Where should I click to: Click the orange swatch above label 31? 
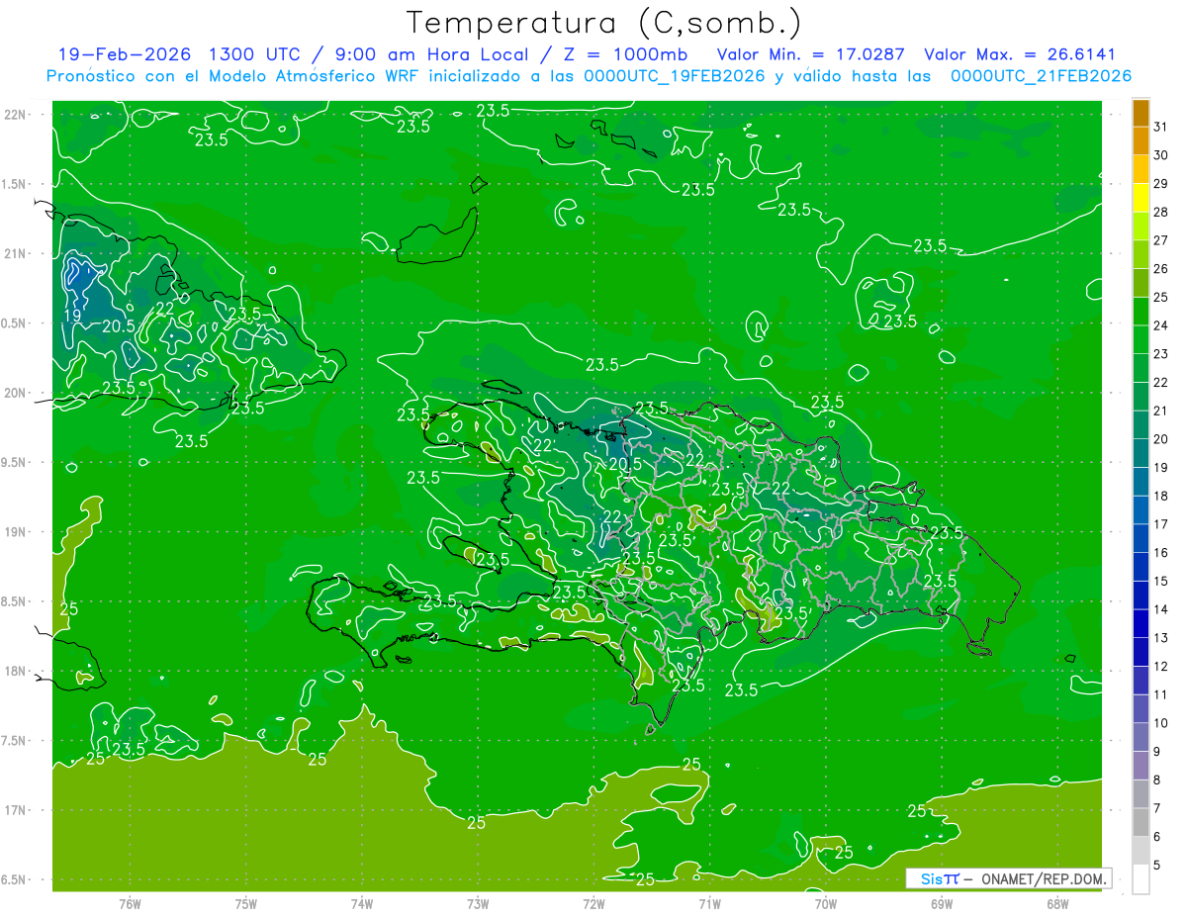point(1141,113)
